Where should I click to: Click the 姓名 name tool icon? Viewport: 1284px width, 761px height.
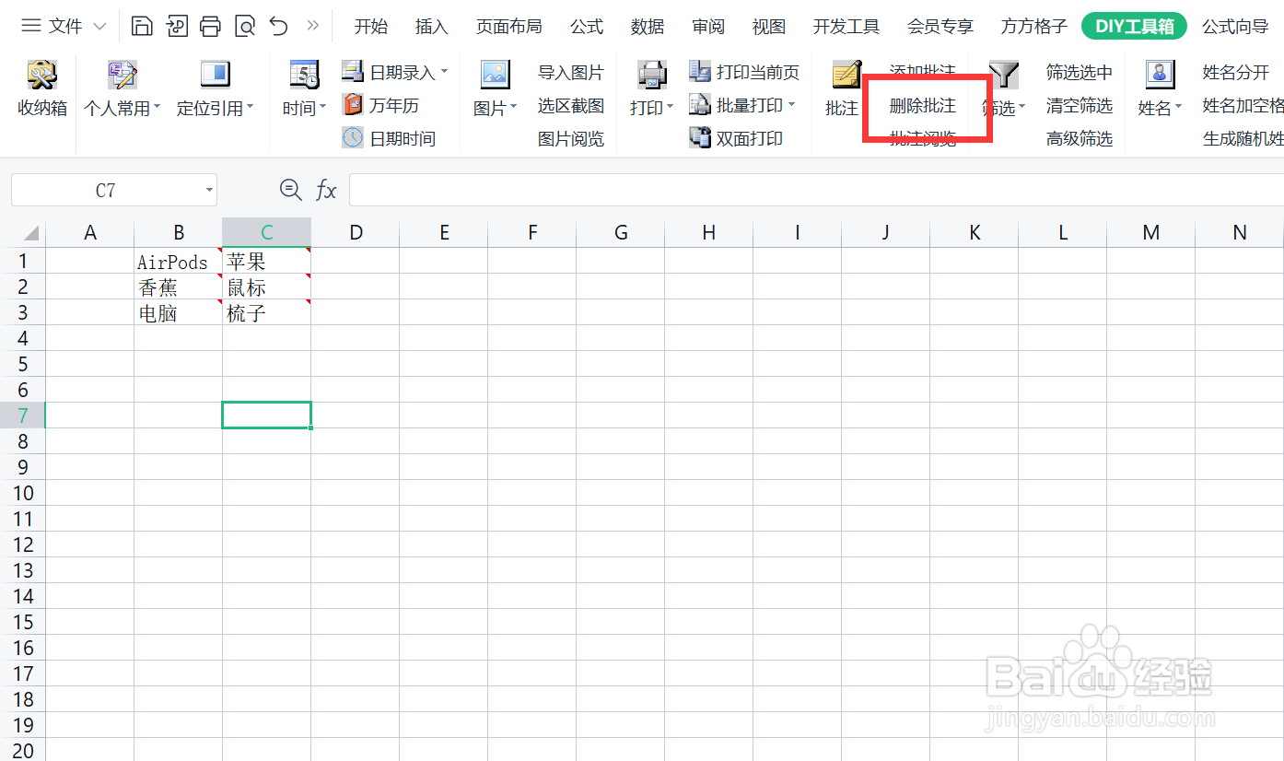[1160, 76]
